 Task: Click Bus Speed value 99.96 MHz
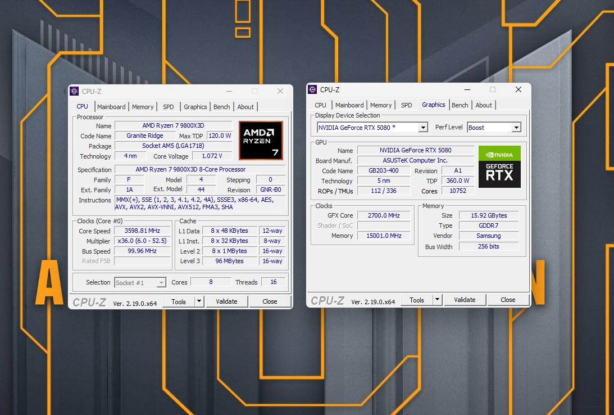142,251
